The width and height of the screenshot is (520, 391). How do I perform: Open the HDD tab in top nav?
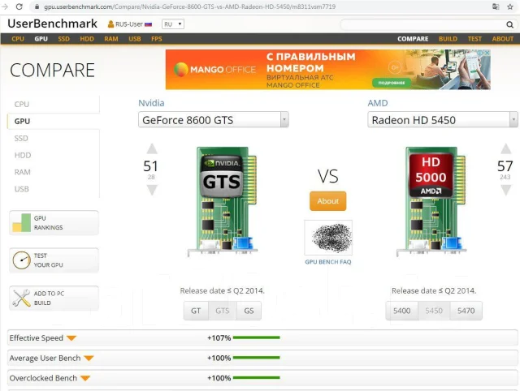(x=87, y=39)
